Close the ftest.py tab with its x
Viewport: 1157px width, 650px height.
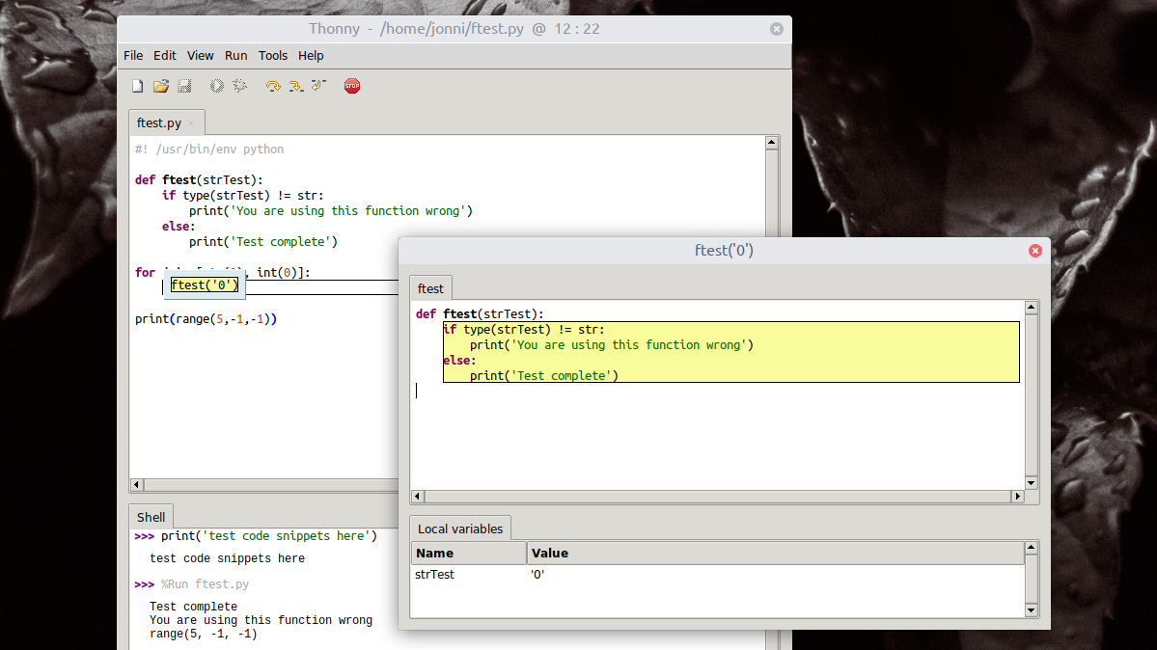(x=191, y=124)
